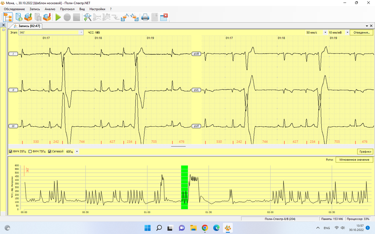The image size is (375, 234).
Task: Toggle the ФНЧ 75Гц filter checkbox
Action: pos(30,151)
